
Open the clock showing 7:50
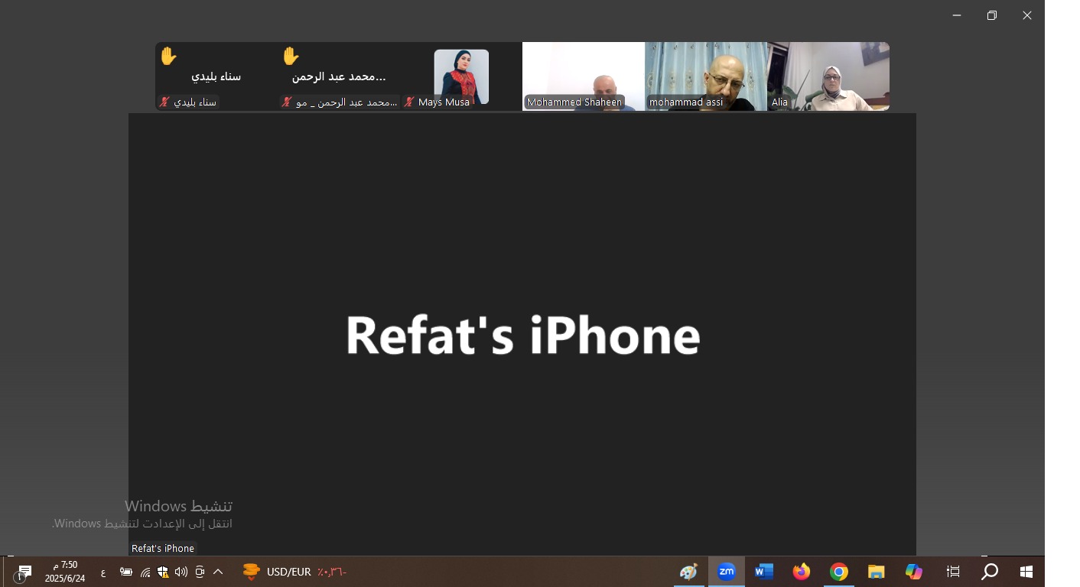click(x=65, y=572)
